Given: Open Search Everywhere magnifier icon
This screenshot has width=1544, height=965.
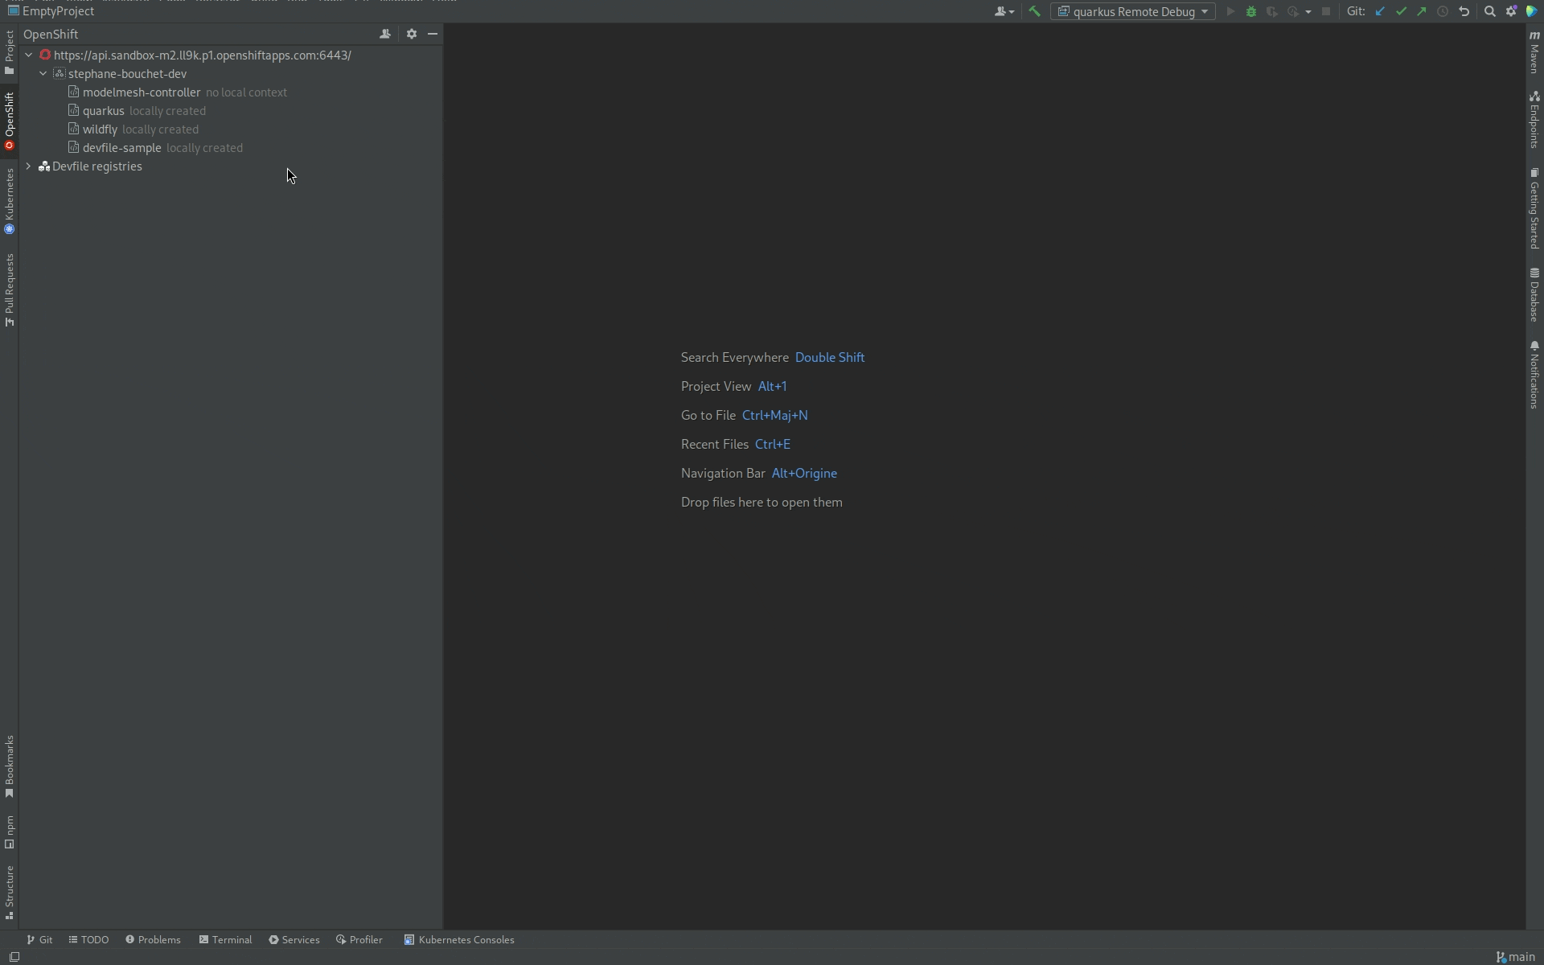Looking at the screenshot, I should pyautogui.click(x=1489, y=11).
